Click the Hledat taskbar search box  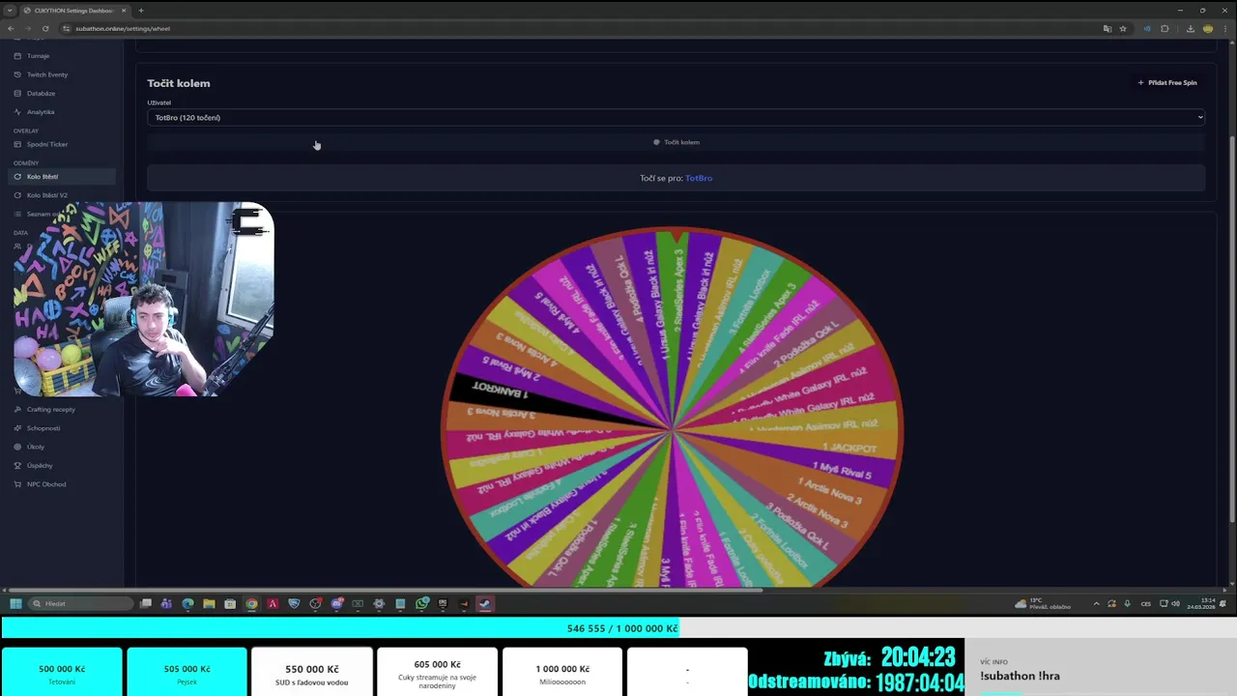[x=80, y=603]
